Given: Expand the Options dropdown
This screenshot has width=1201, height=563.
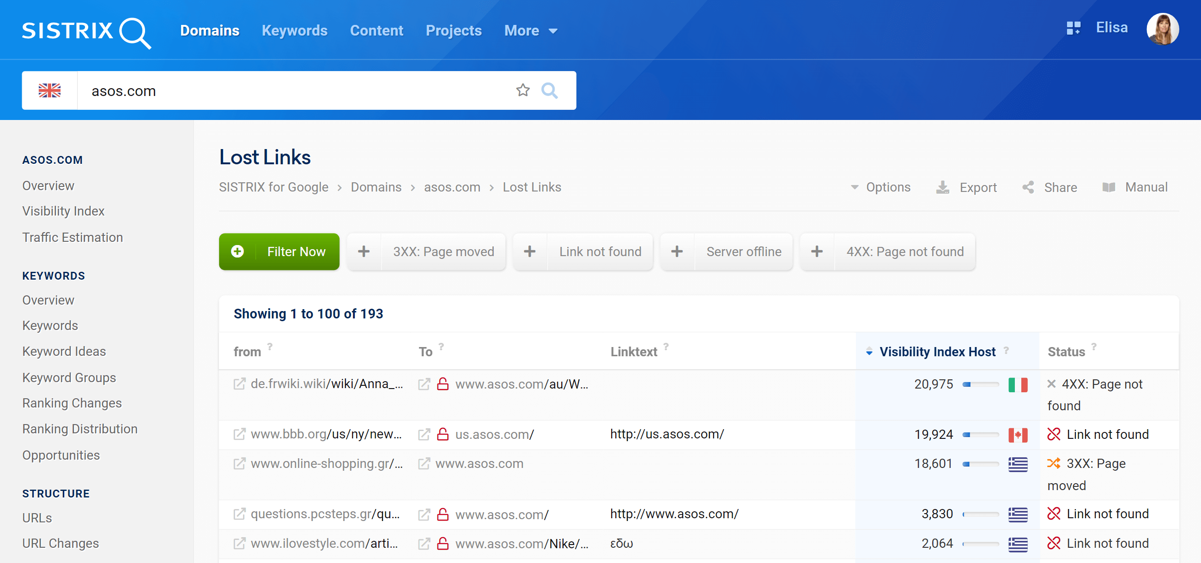Looking at the screenshot, I should pyautogui.click(x=880, y=187).
